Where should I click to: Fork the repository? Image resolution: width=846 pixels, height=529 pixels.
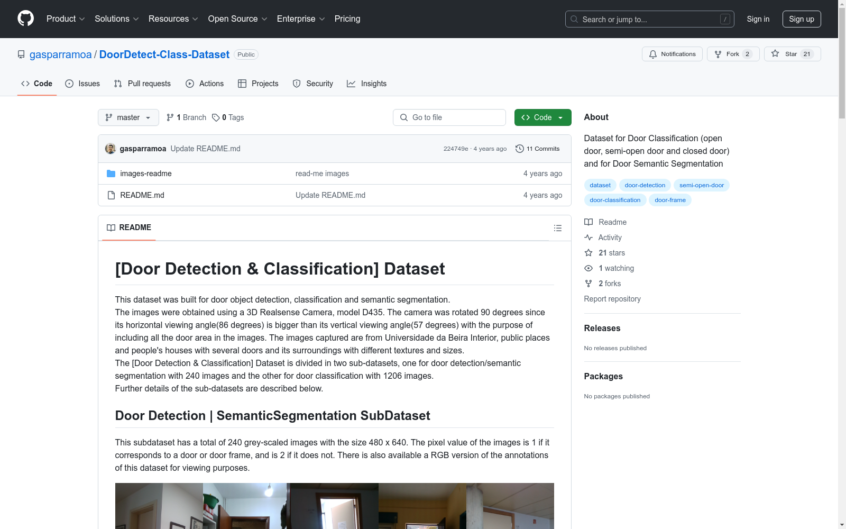(732, 54)
